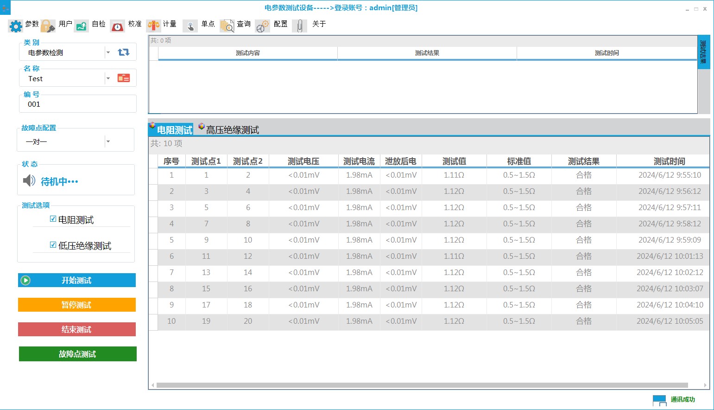
Task: Click the 测试电压 column header
Action: coord(303,161)
